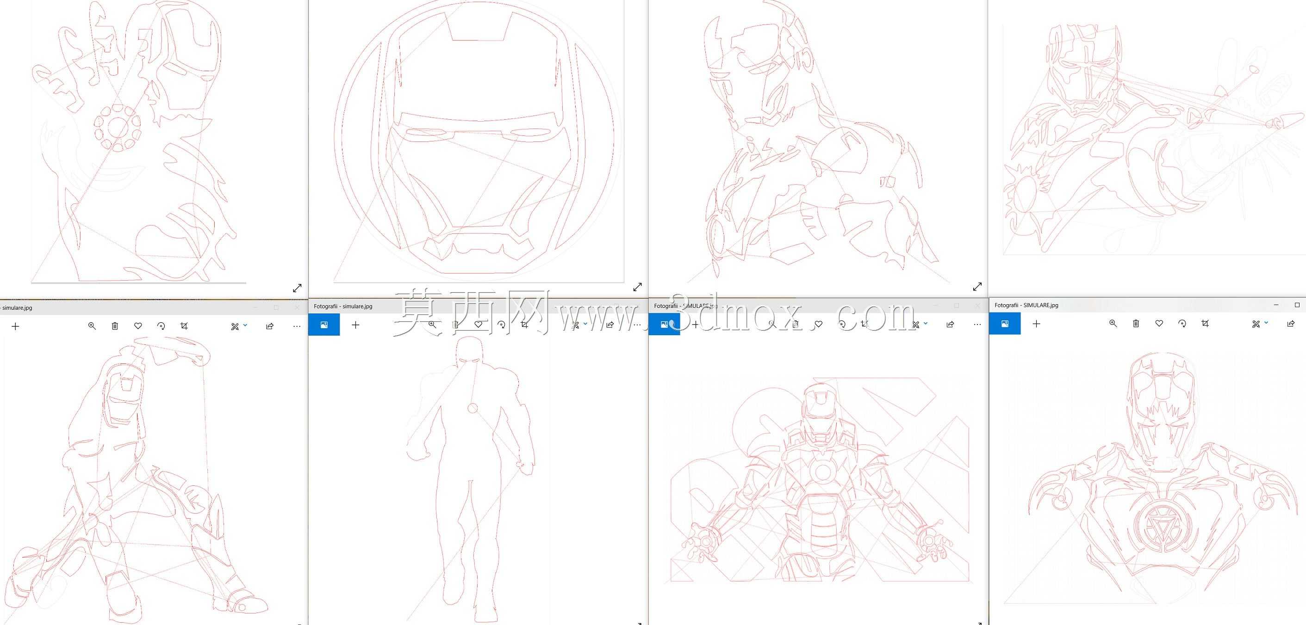The image size is (1306, 625).
Task: Click the title text of the chest-reactor bust window
Action: [x=1026, y=306]
